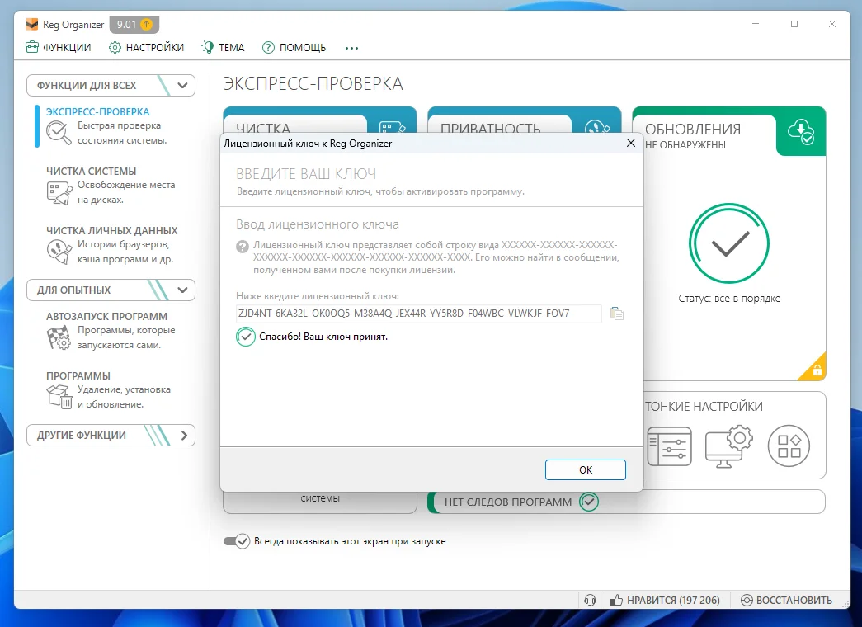Click the НРАВИТСЯ (197 206) button
The image size is (862, 627).
665,600
